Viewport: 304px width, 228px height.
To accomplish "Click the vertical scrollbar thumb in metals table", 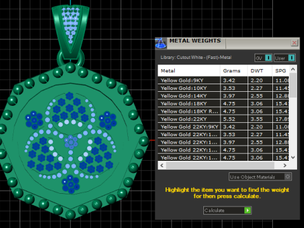I will 293,85.
